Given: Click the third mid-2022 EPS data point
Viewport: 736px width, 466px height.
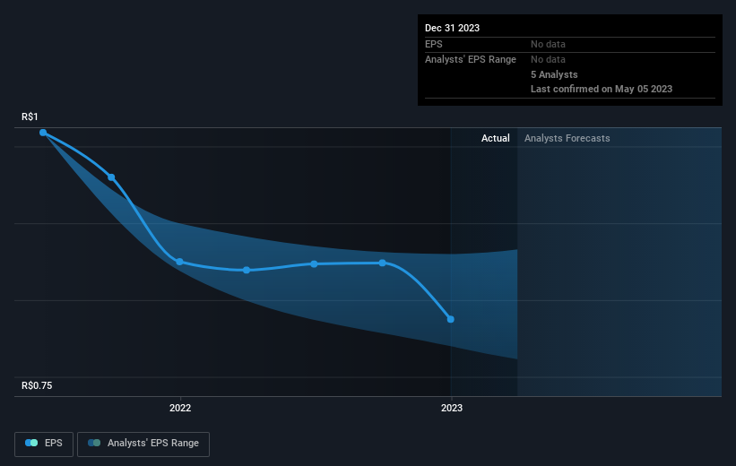Looking at the screenshot, I should click(314, 264).
